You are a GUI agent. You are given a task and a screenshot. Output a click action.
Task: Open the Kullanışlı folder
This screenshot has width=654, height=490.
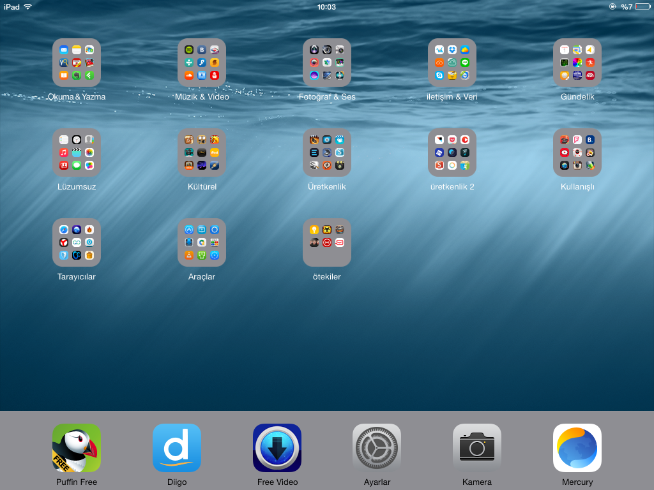[x=577, y=152]
